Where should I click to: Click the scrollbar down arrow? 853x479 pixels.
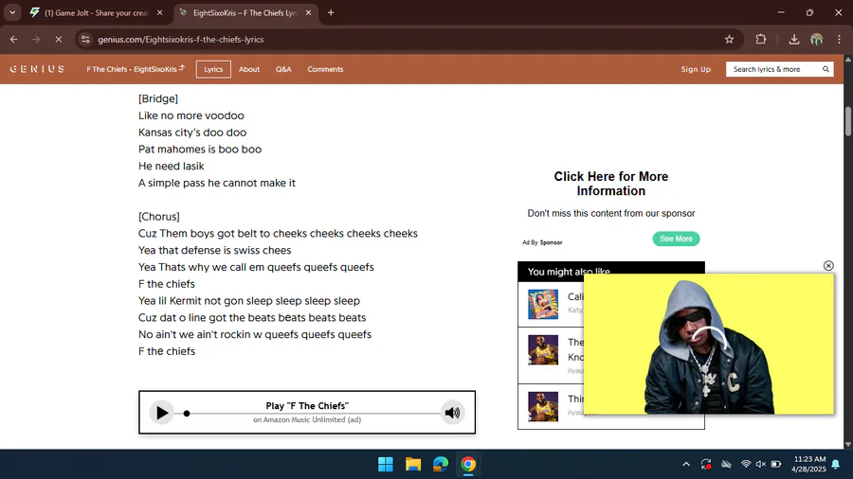847,444
